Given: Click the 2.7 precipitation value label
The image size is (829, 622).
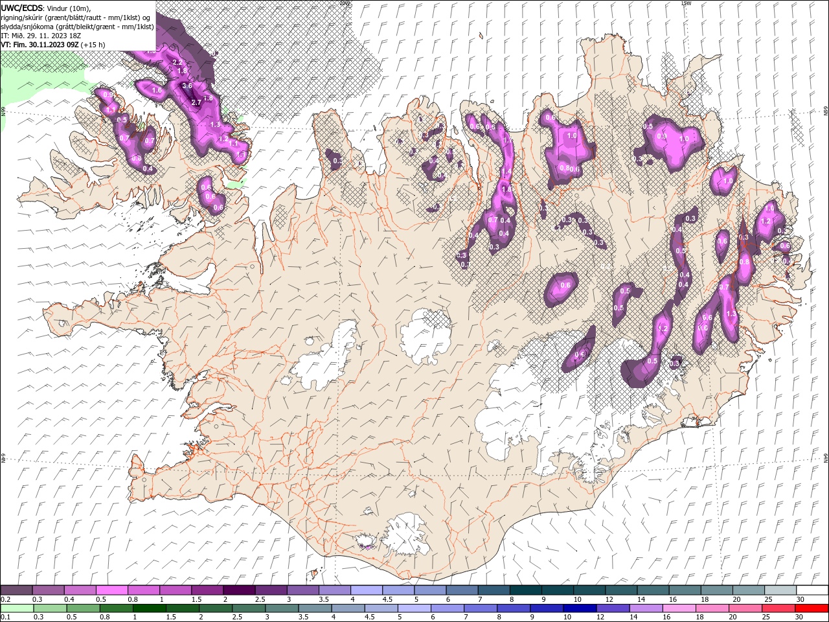Looking at the screenshot, I should click(196, 102).
